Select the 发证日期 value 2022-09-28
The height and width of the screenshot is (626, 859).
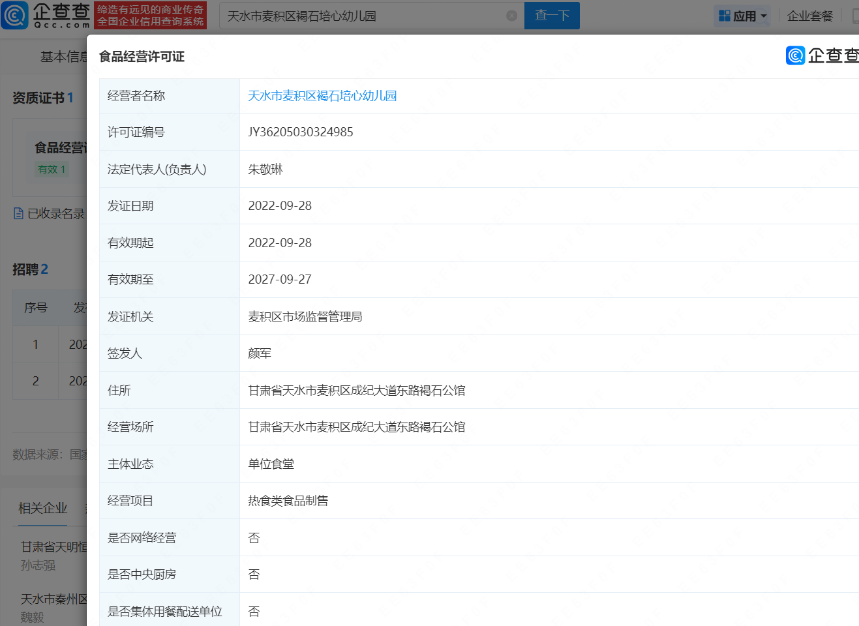pyautogui.click(x=280, y=206)
